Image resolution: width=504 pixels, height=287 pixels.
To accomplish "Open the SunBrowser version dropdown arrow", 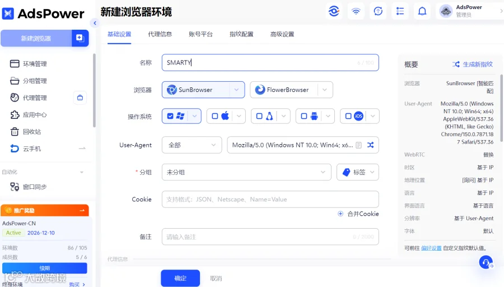I will click(236, 90).
